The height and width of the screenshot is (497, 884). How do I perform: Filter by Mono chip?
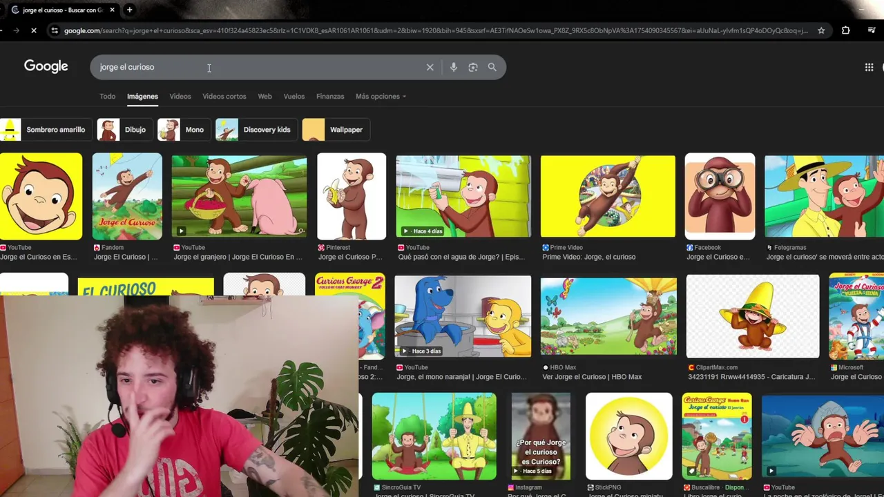point(184,130)
